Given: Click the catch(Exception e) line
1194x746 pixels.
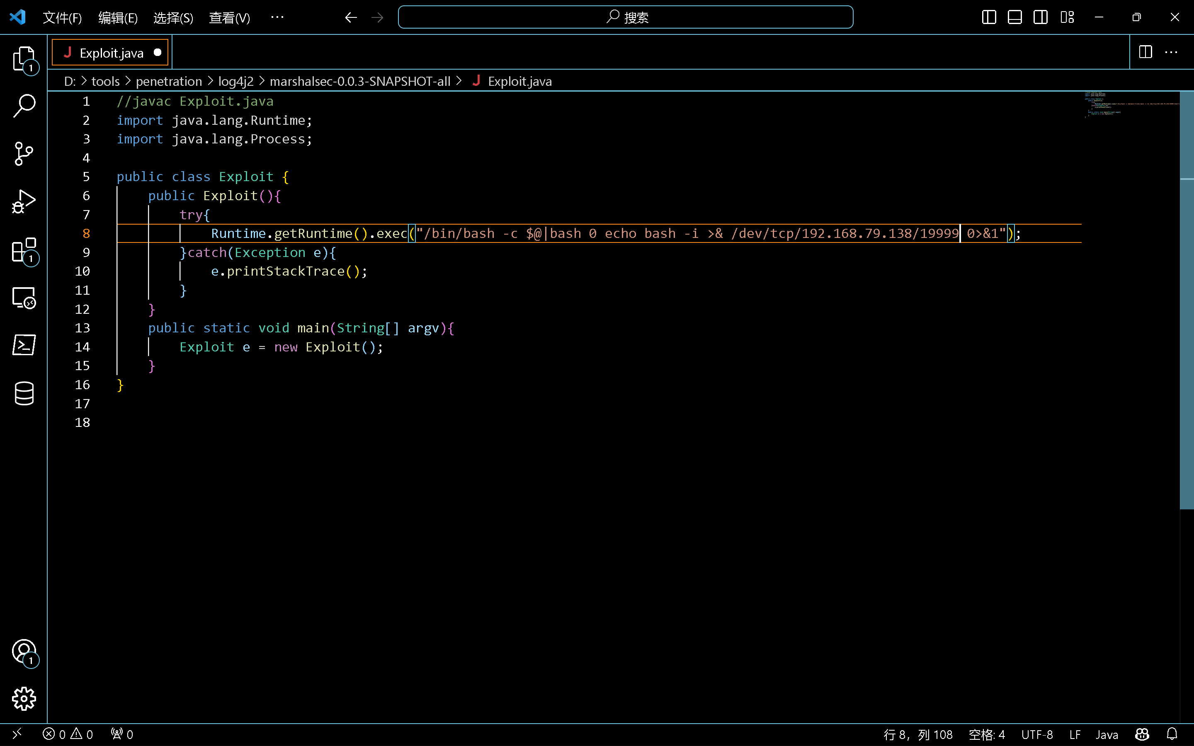Looking at the screenshot, I should [x=257, y=253].
